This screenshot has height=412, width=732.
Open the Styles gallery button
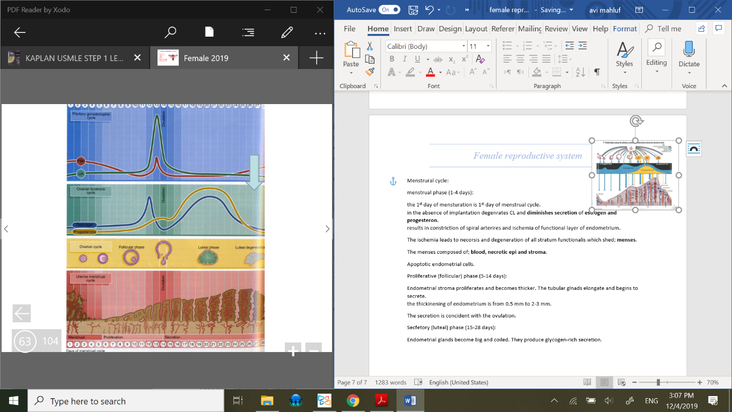tap(624, 55)
